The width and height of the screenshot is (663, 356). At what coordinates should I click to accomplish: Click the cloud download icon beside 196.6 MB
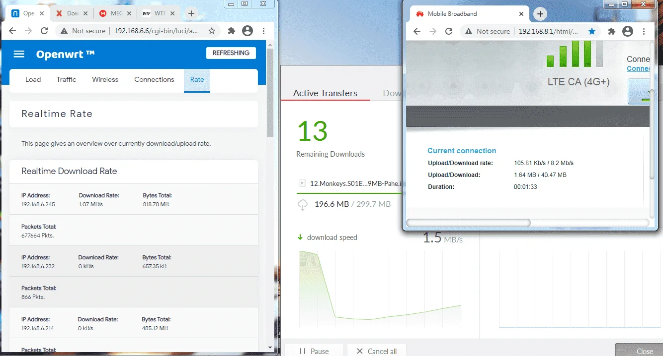(302, 205)
